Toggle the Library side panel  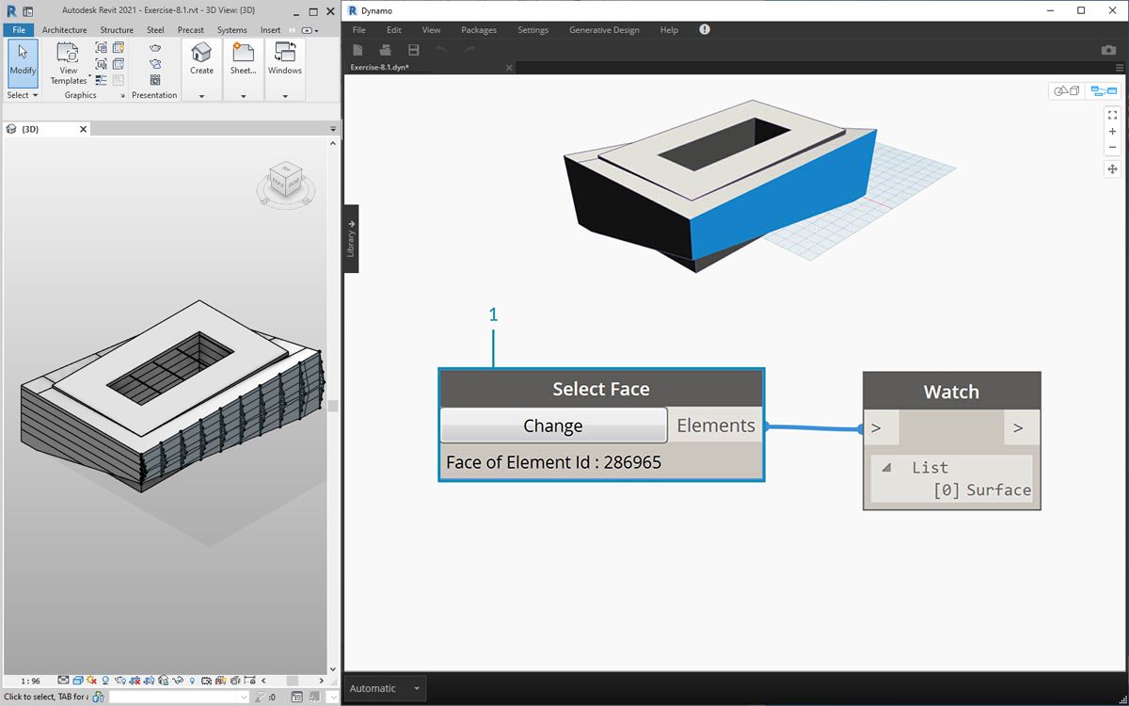pyautogui.click(x=351, y=239)
